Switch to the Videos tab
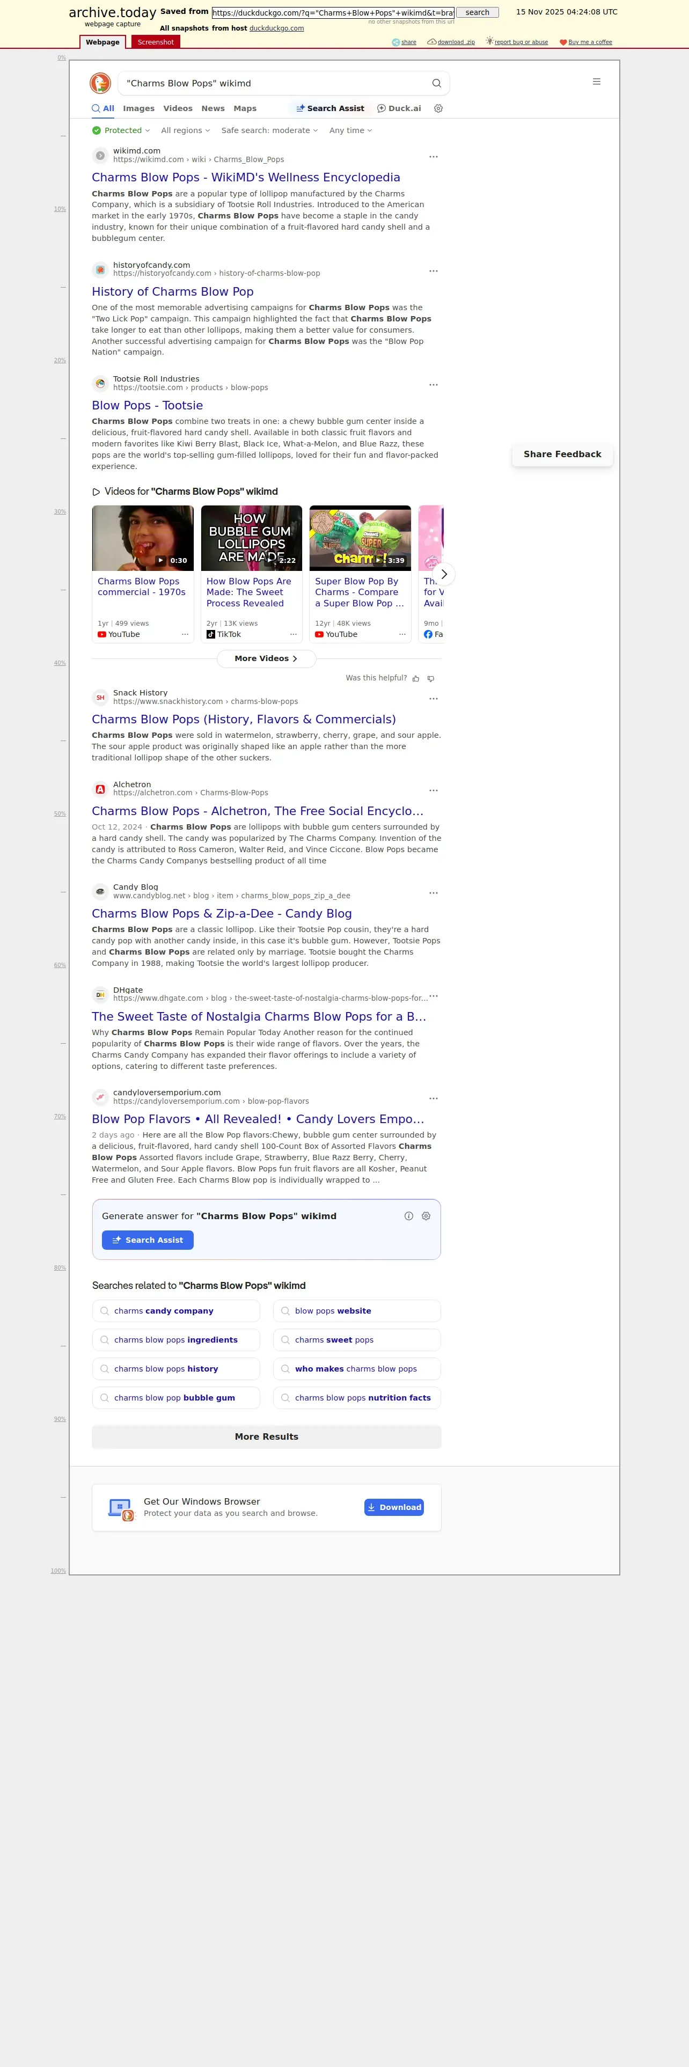This screenshot has width=689, height=2067. (178, 108)
